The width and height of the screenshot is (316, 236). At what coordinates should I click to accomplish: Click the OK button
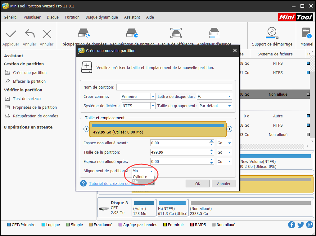pos(198,183)
